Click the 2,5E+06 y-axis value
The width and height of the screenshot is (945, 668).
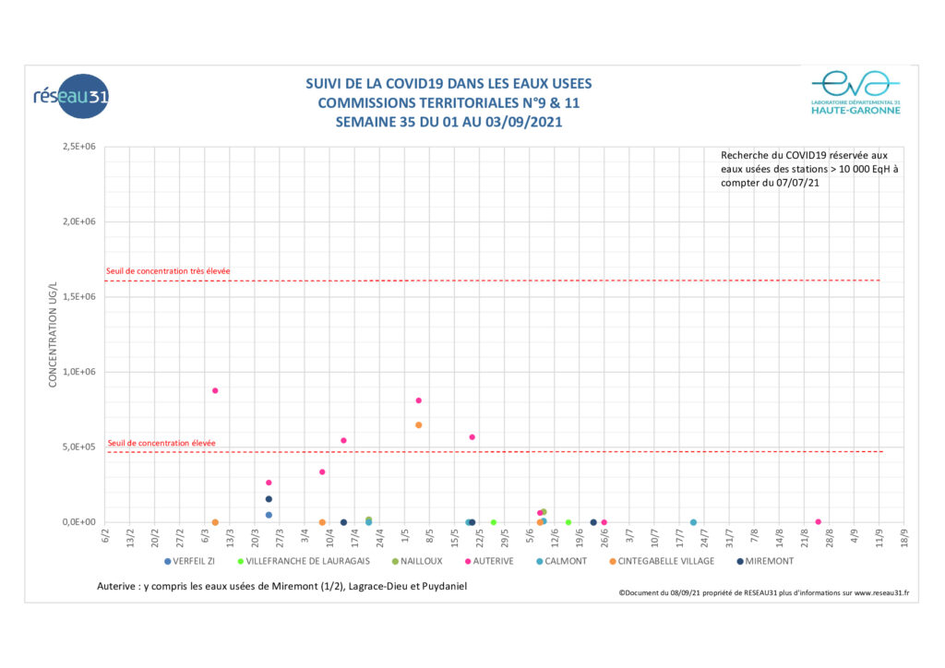79,147
